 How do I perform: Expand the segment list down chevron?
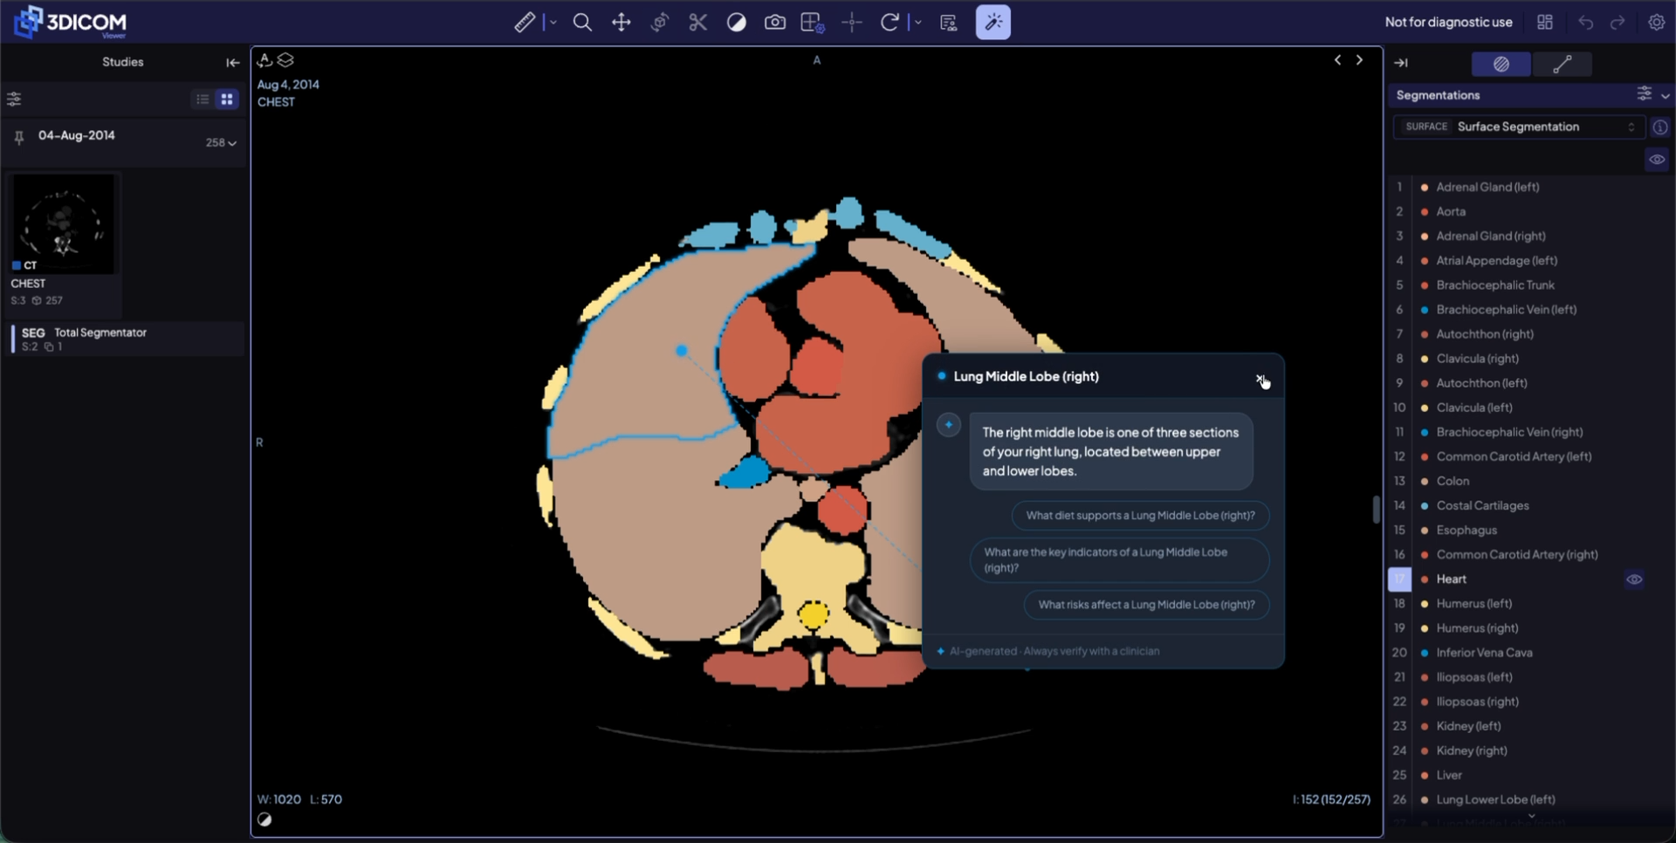(1531, 817)
